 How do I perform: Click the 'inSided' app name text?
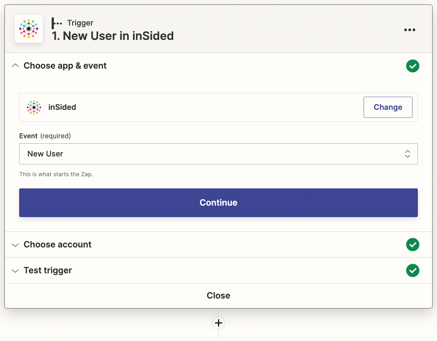point(62,107)
